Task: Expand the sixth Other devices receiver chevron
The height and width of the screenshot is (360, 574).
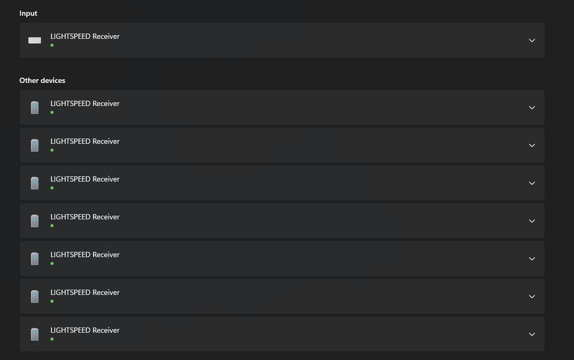Action: [x=532, y=297]
